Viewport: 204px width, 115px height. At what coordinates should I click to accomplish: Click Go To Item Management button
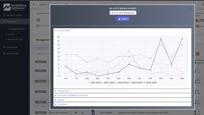coord(123,13)
